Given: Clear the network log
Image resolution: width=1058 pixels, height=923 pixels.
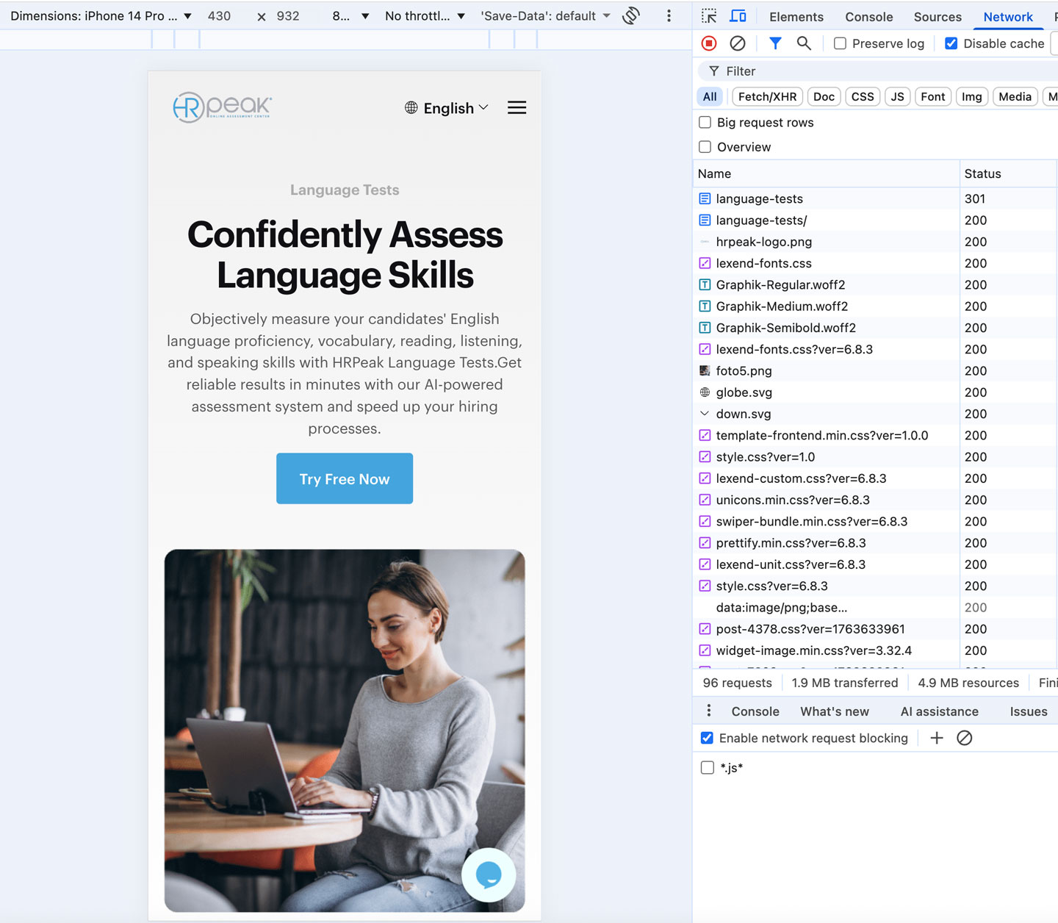Looking at the screenshot, I should 738,43.
